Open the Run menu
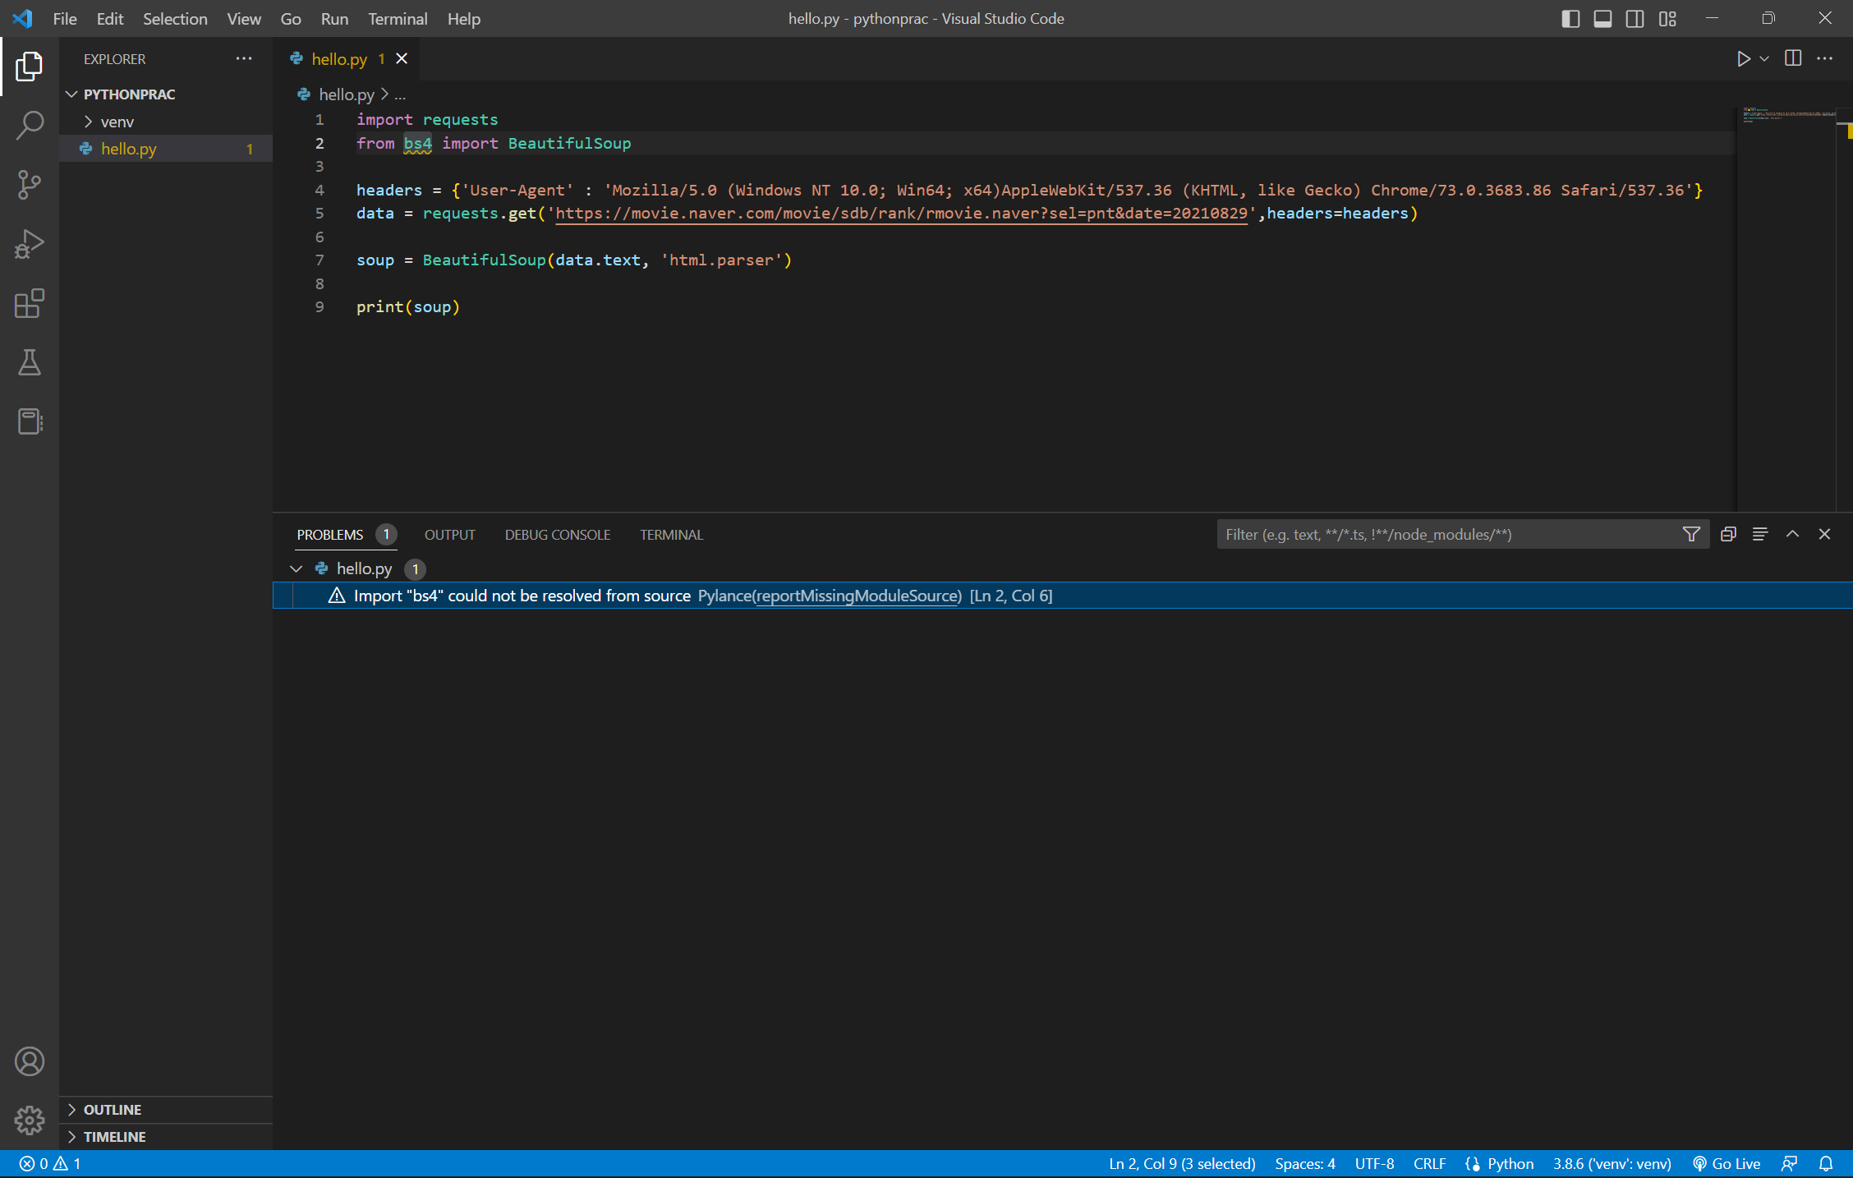The width and height of the screenshot is (1853, 1178). pyautogui.click(x=334, y=19)
